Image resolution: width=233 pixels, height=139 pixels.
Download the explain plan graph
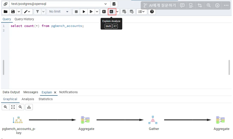coord(29,107)
